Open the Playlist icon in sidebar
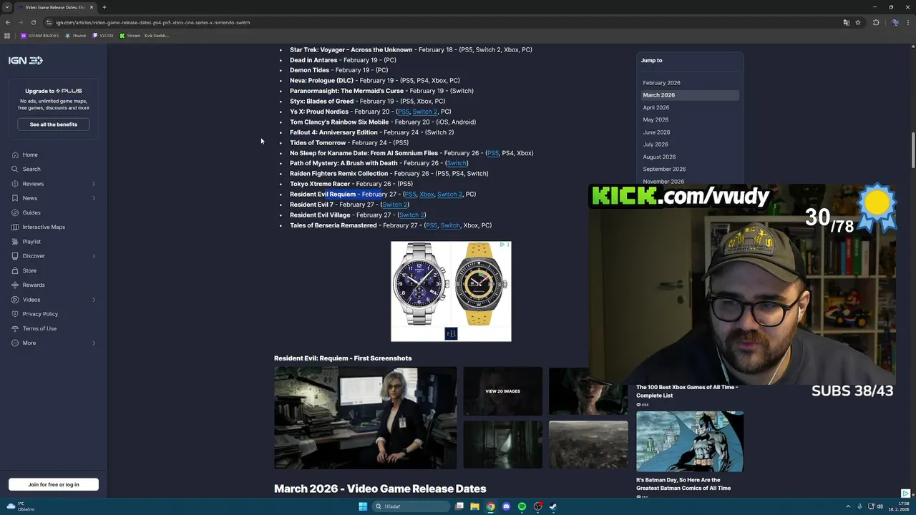This screenshot has width=916, height=515. coord(15,242)
